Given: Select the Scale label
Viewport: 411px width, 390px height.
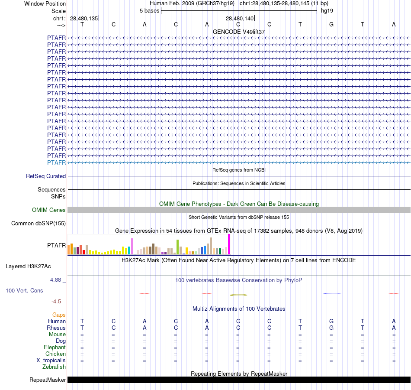Looking at the screenshot, I should tap(58, 11).
